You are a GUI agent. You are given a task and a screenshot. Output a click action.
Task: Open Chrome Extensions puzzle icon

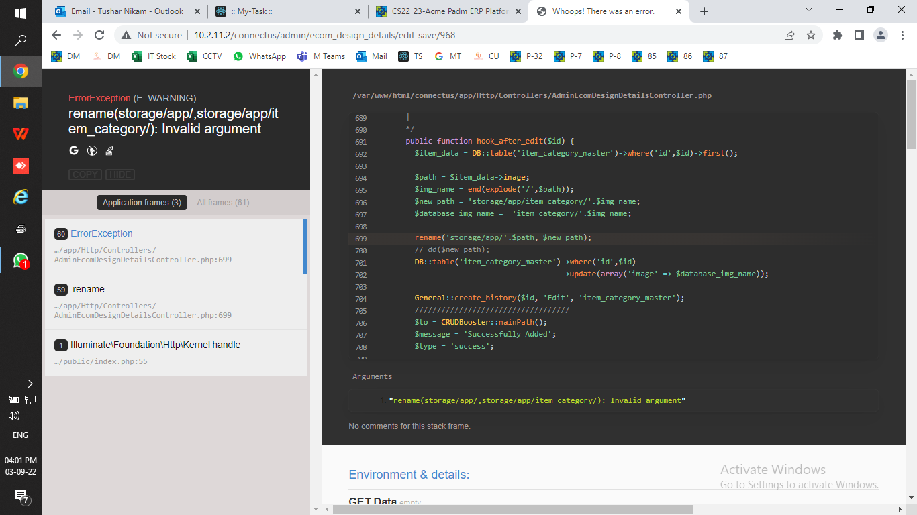pyautogui.click(x=838, y=35)
